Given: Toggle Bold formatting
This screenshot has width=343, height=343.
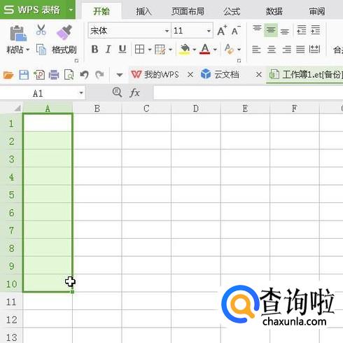Looking at the screenshot, I should (94, 49).
